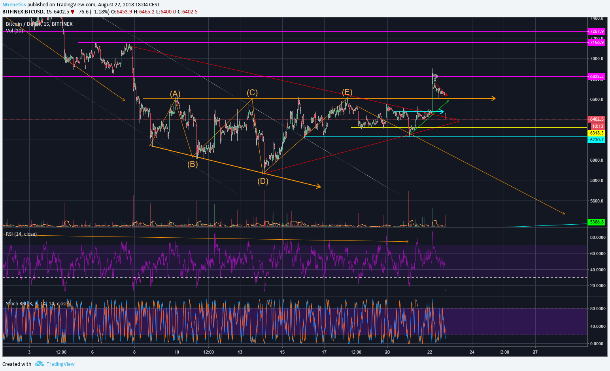
Task: Select the (A) wave label
Action: 175,94
